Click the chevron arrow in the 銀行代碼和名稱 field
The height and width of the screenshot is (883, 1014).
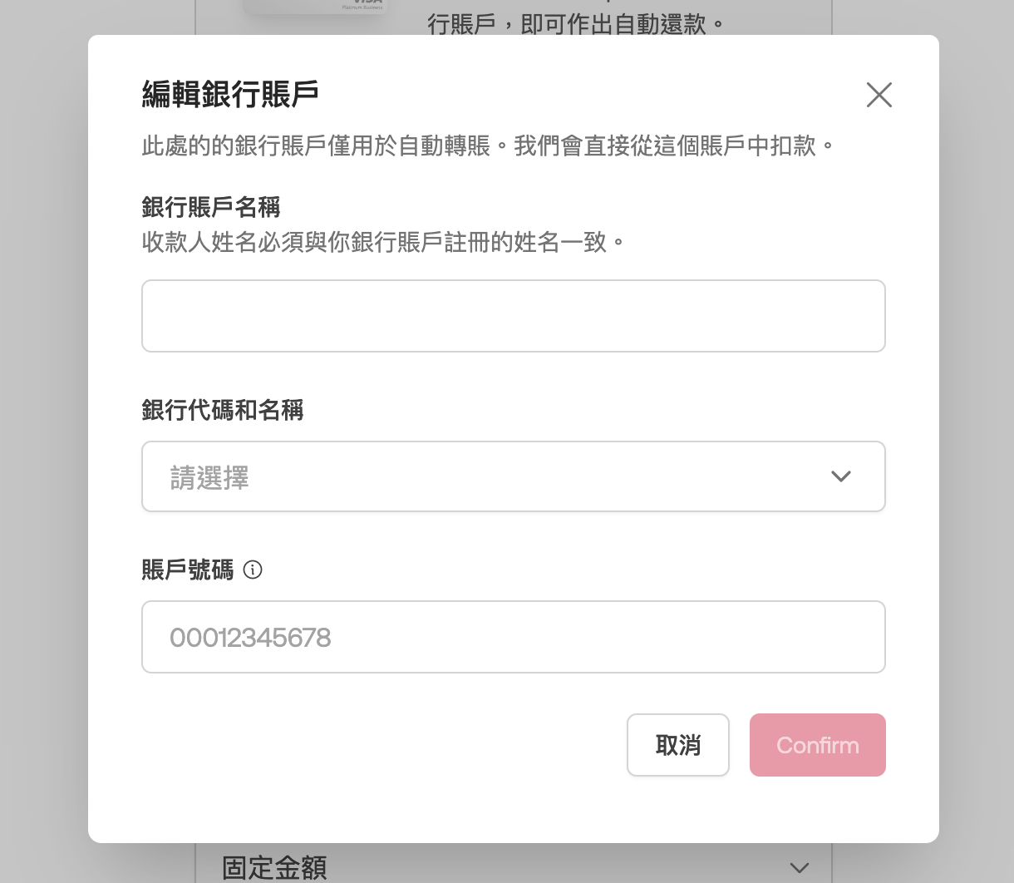(x=841, y=476)
